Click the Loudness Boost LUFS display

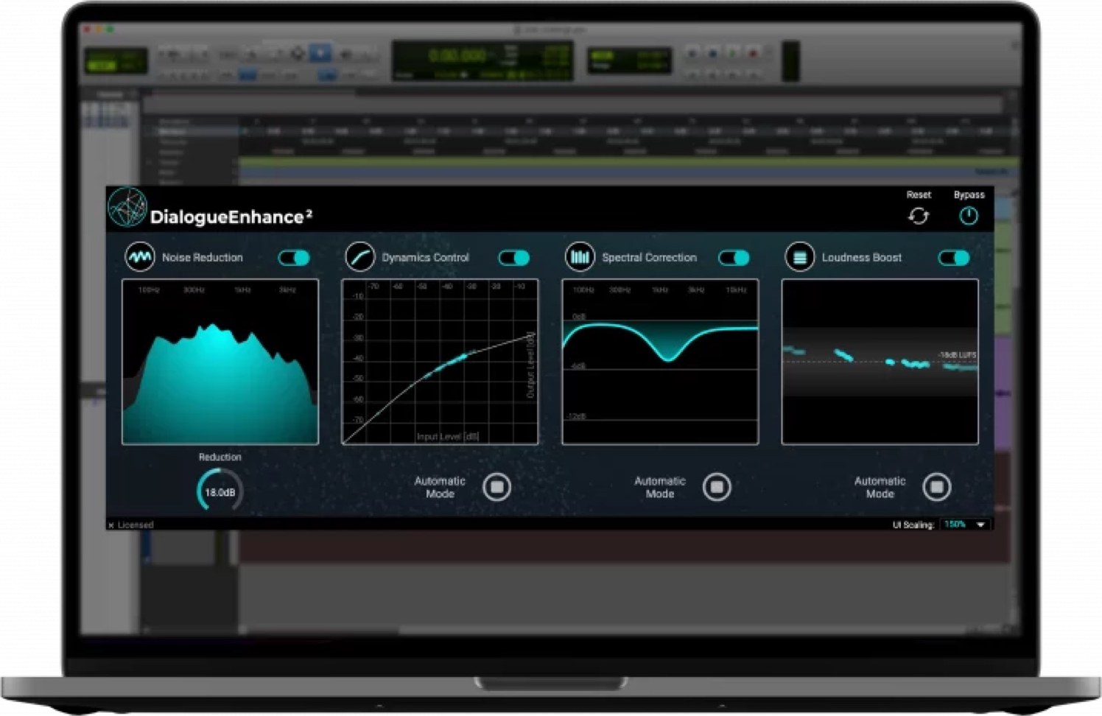click(x=880, y=362)
